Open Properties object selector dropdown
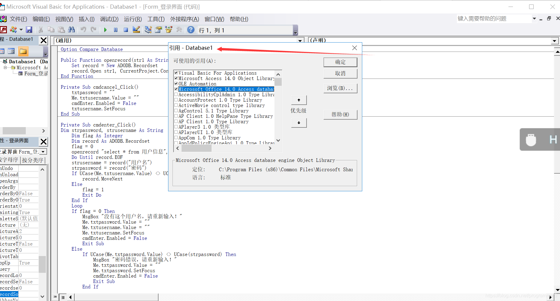 pos(43,152)
